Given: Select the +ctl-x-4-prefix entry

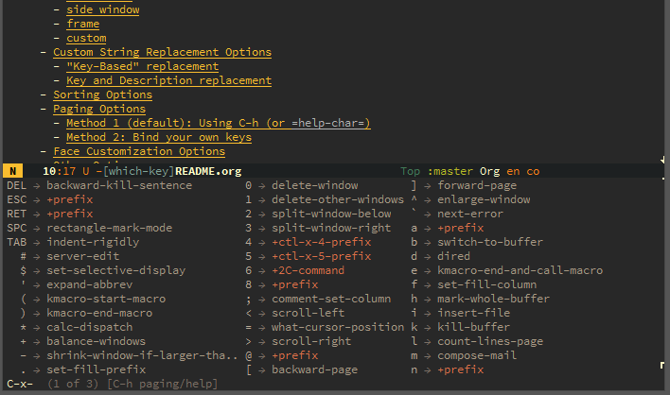Looking at the screenshot, I should pyautogui.click(x=322, y=242).
